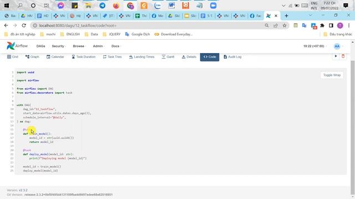Expand the Security dropdown menu

[x=59, y=46]
